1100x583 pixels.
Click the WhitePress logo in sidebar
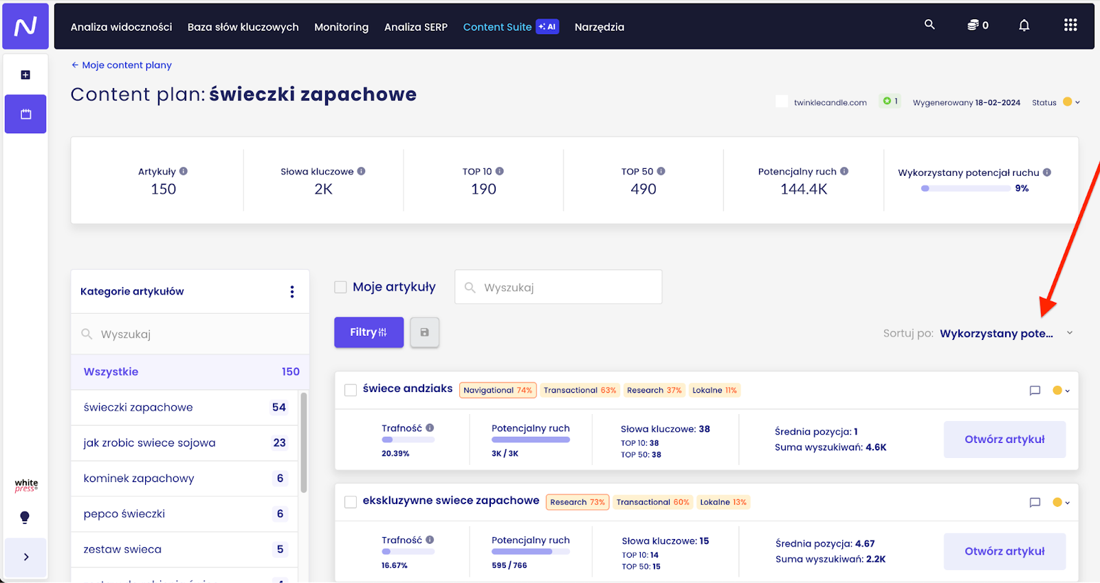(x=26, y=485)
